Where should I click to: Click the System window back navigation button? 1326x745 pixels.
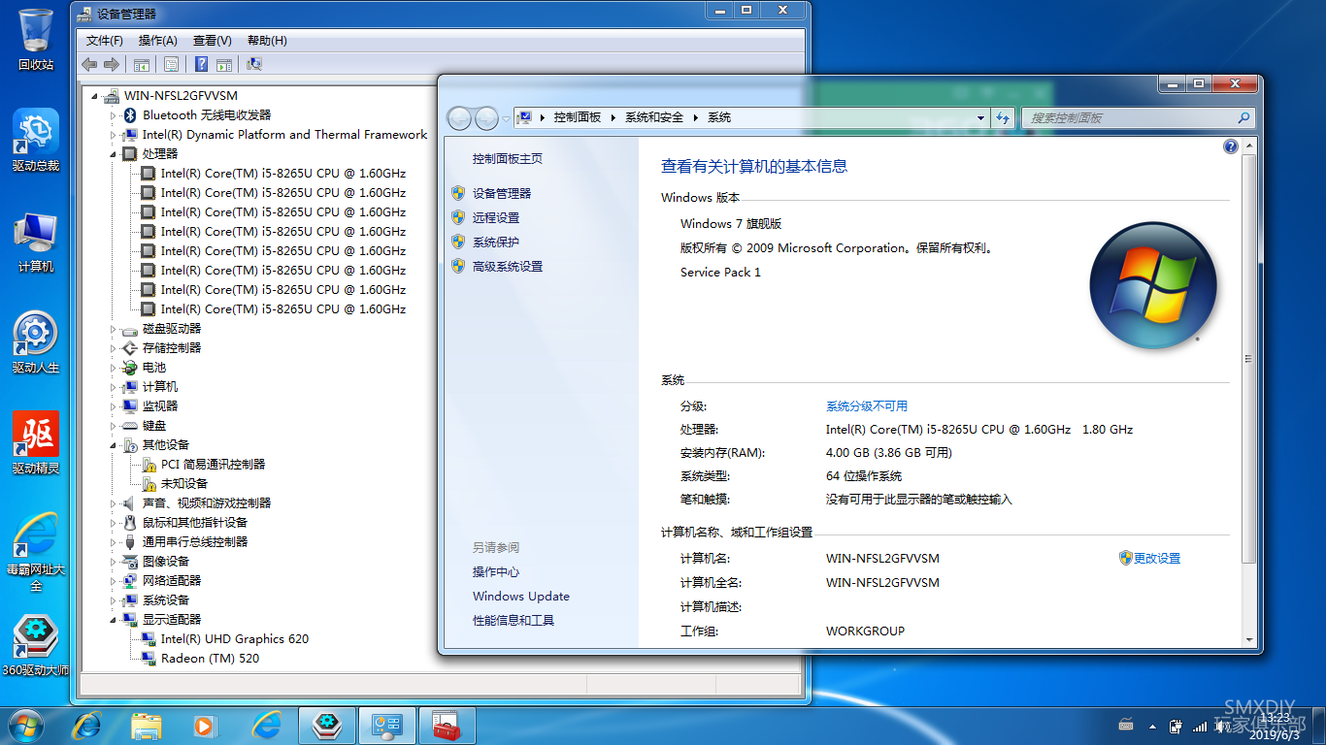click(x=459, y=118)
